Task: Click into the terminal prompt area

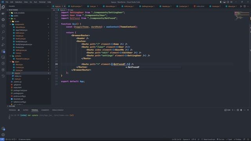Action: [9, 118]
